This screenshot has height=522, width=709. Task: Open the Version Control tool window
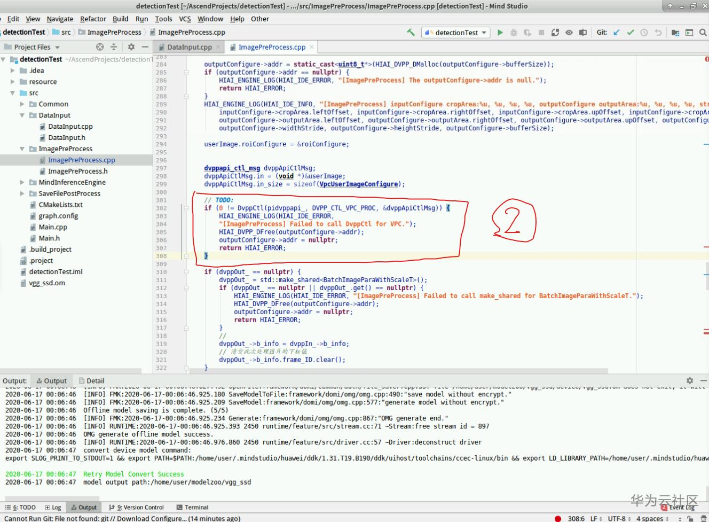(x=136, y=508)
